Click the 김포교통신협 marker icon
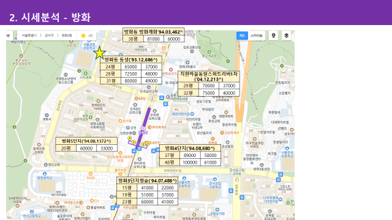The height and width of the screenshot is (220, 392). click(192, 51)
